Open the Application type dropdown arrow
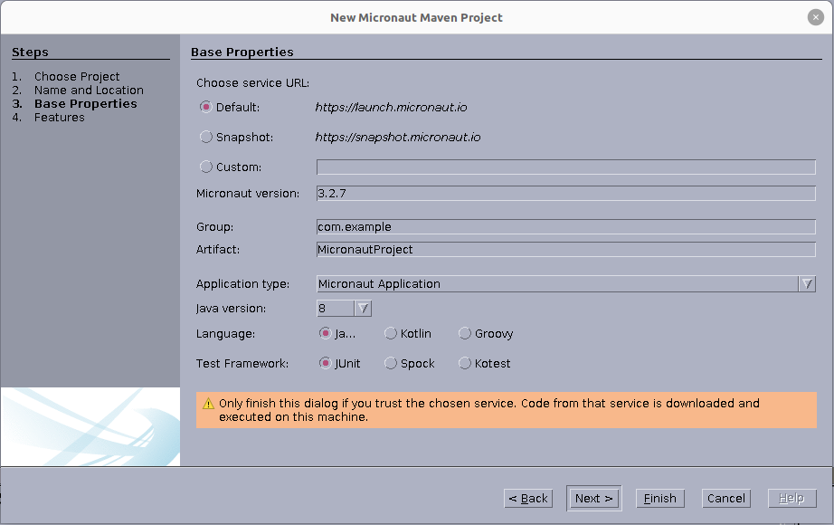Screen dimensions: 834x525 (807, 284)
